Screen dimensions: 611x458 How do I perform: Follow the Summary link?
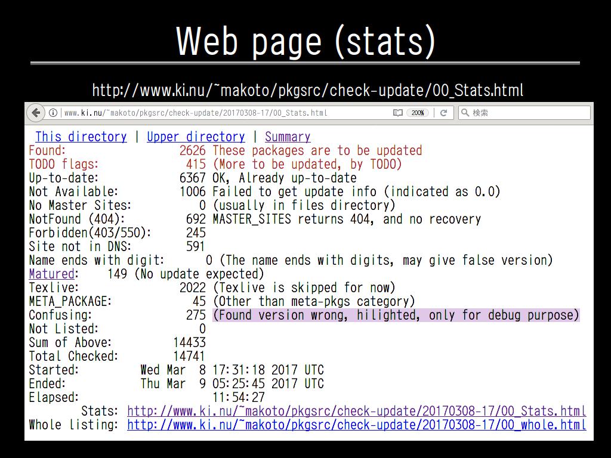[288, 137]
